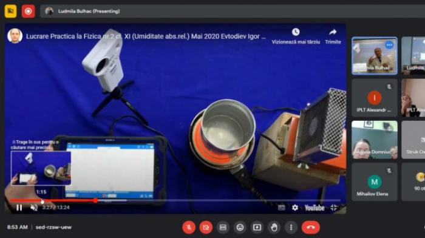
Task: Click the Trimite share arrow
Action: coord(333,32)
